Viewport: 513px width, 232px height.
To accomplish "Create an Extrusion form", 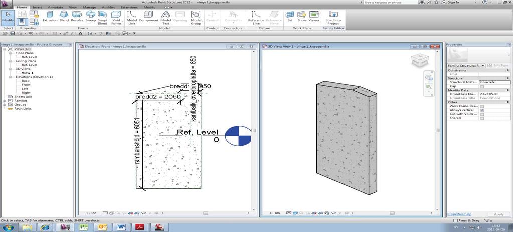I will coord(50,17).
